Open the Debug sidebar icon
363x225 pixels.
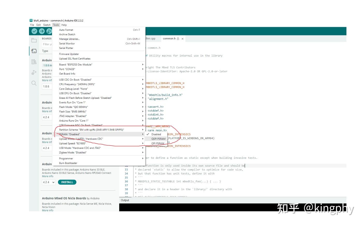34,72
